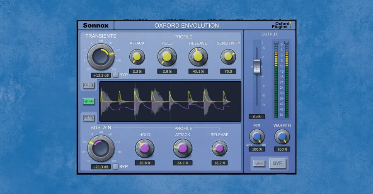
Task: Select the 18.2 % sustain release field
Action: (219, 163)
